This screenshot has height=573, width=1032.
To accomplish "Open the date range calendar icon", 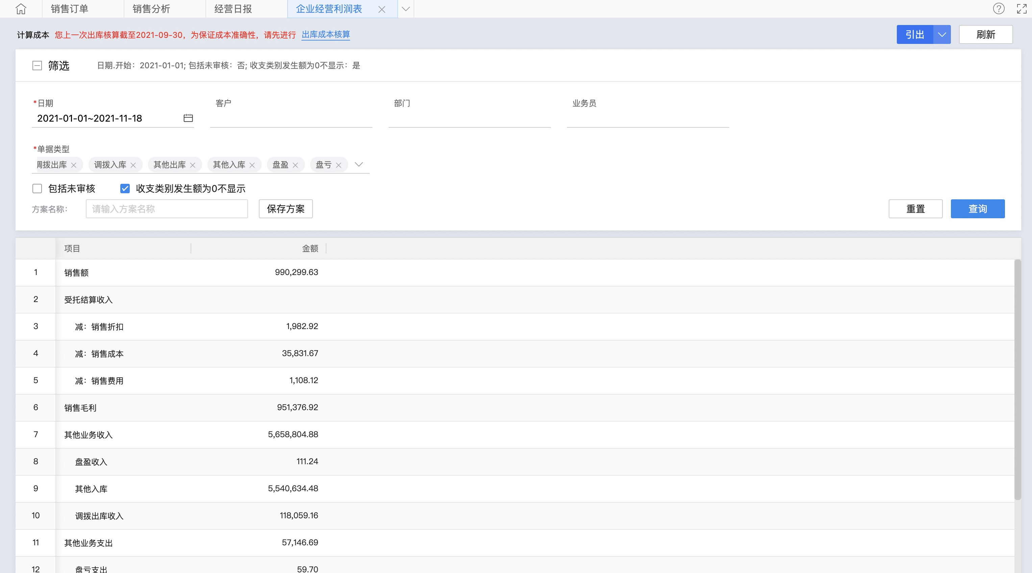I will (188, 118).
